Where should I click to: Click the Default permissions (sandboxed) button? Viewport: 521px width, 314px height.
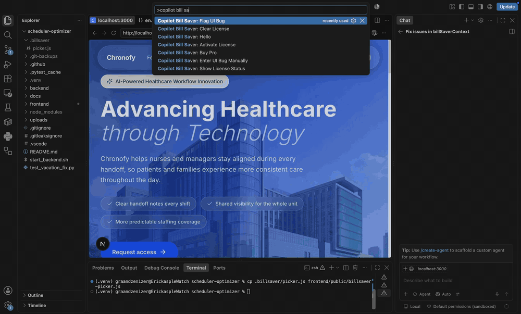461,306
